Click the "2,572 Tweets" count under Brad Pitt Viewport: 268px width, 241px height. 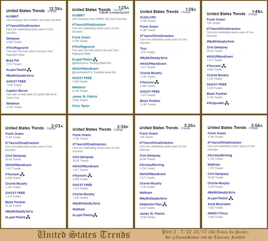14,64
